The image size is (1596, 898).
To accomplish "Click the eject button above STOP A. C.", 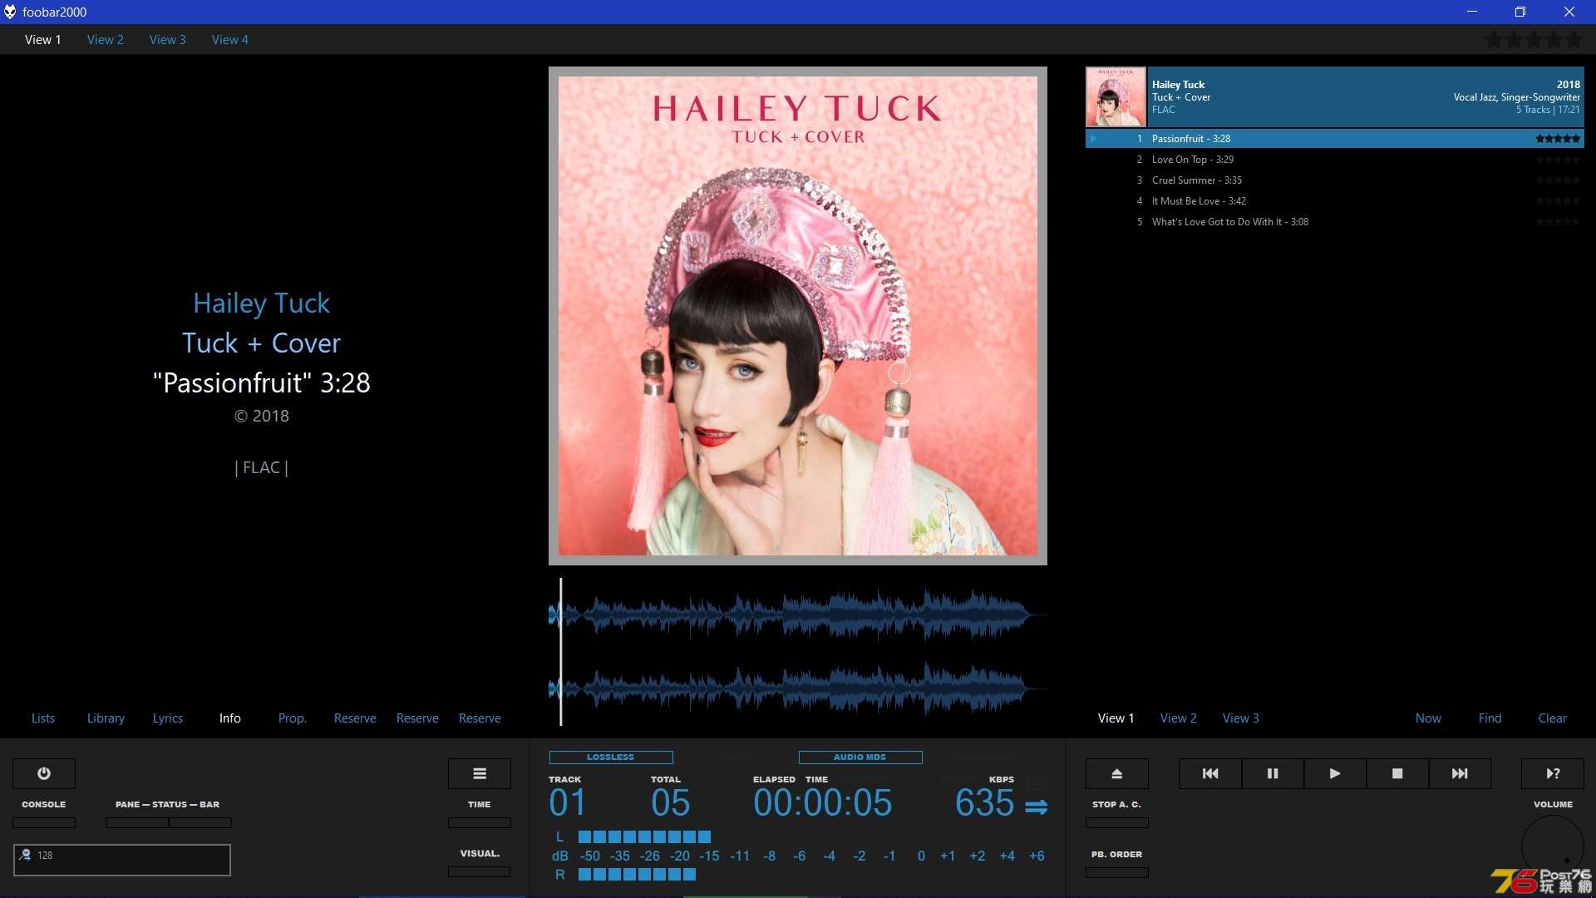I will 1117,773.
